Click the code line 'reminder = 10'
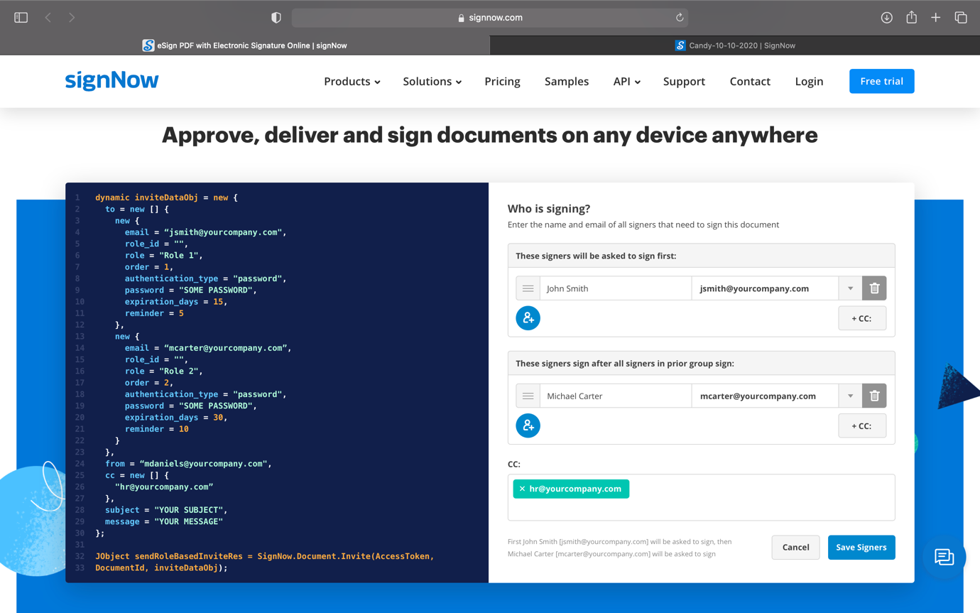 157,429
